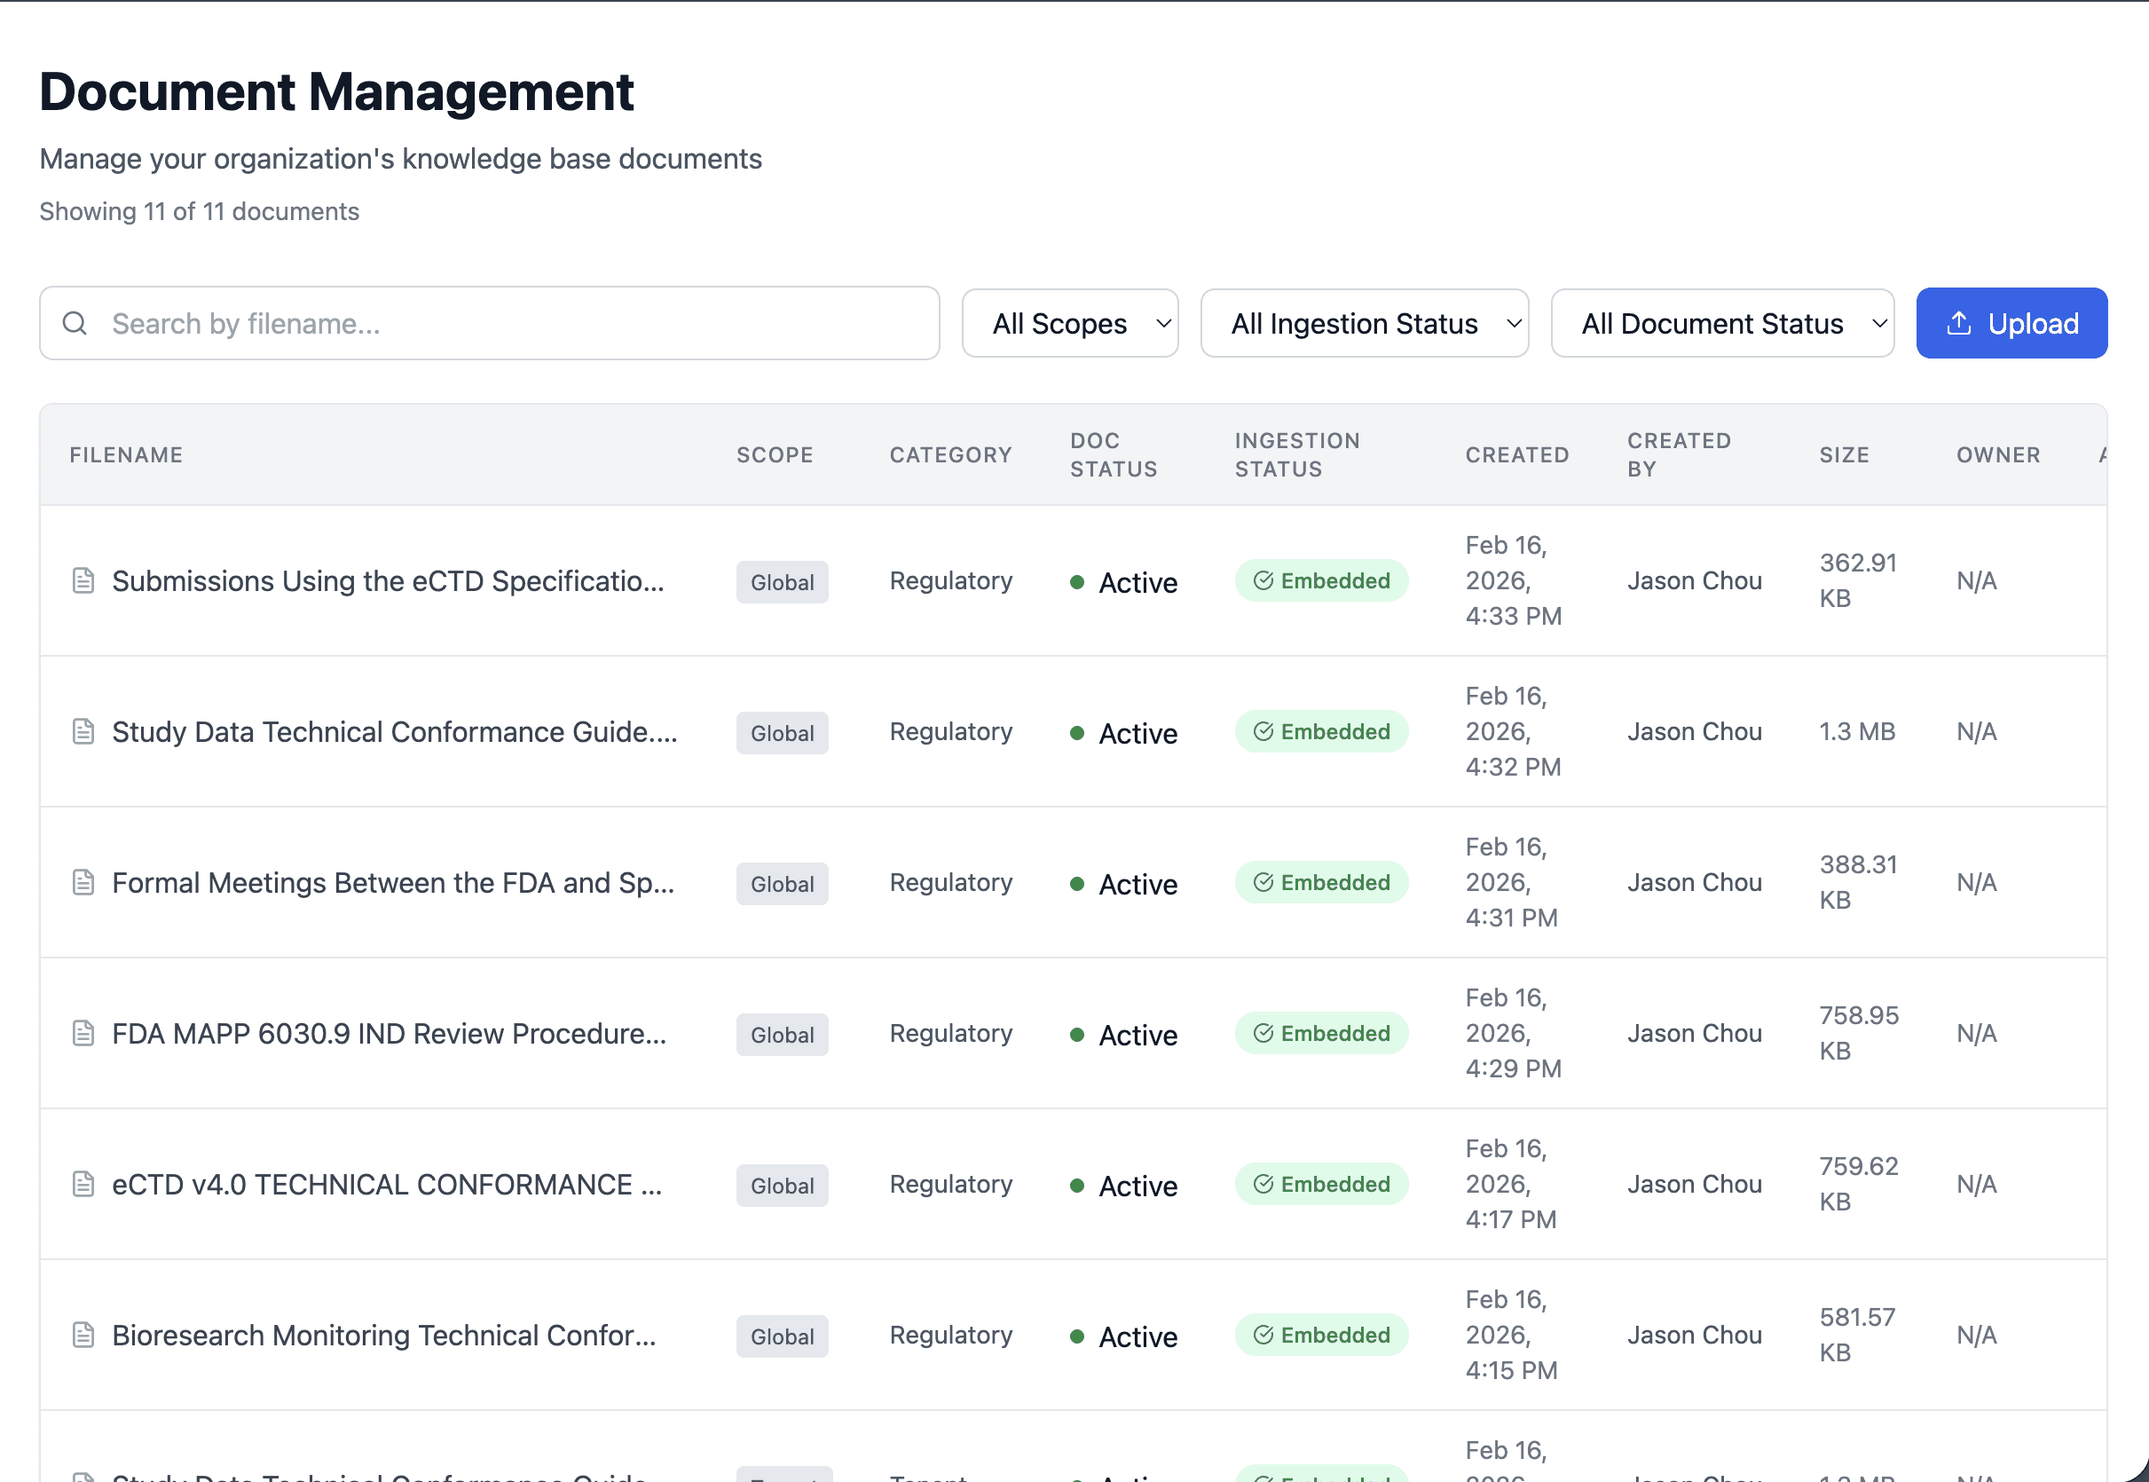This screenshot has height=1482, width=2149.
Task: Click the Created column header
Action: click(x=1517, y=455)
